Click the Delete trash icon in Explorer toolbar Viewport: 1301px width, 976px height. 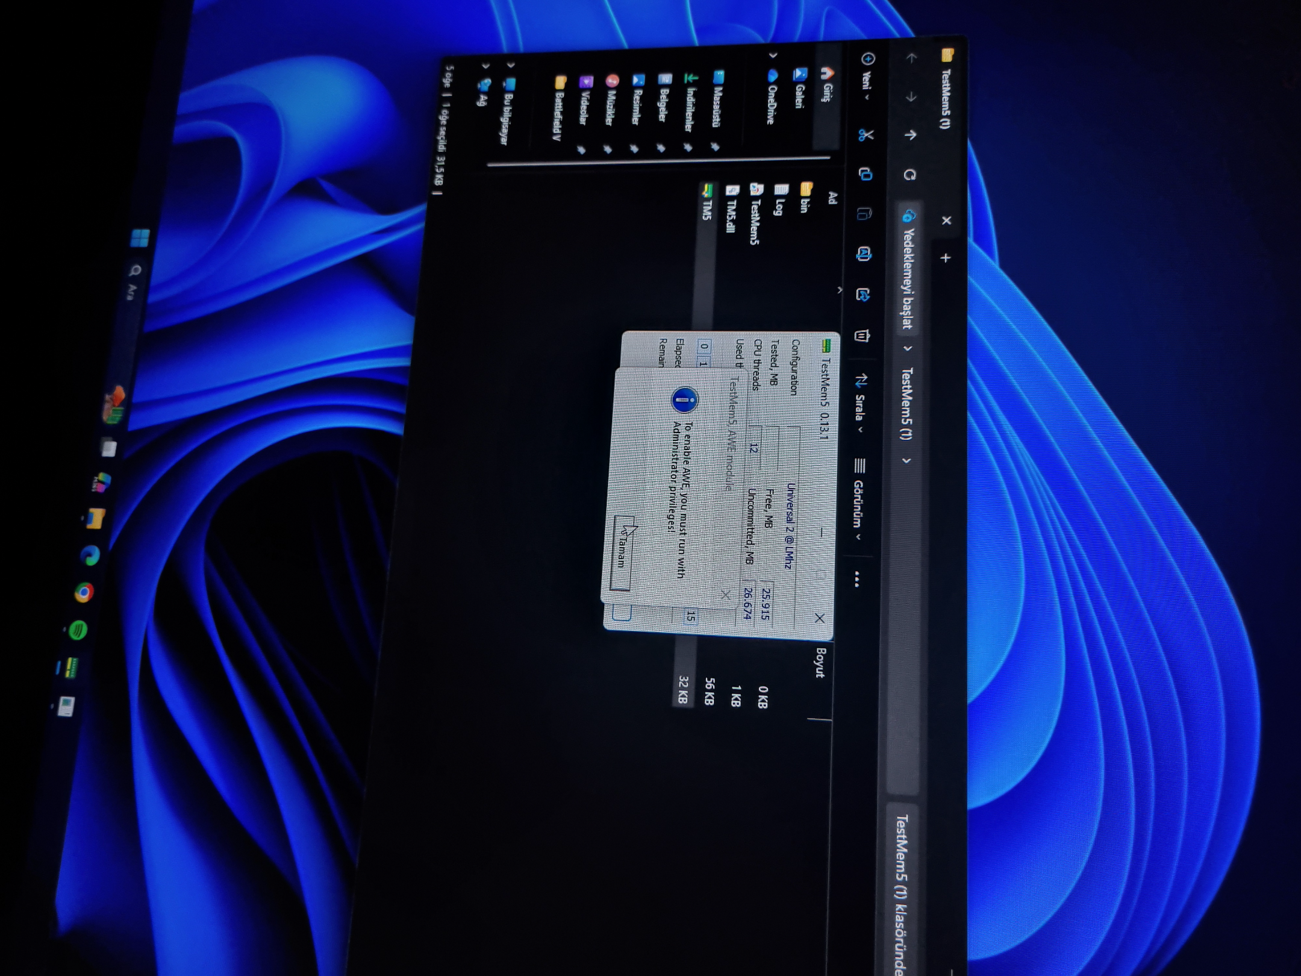coord(862,336)
